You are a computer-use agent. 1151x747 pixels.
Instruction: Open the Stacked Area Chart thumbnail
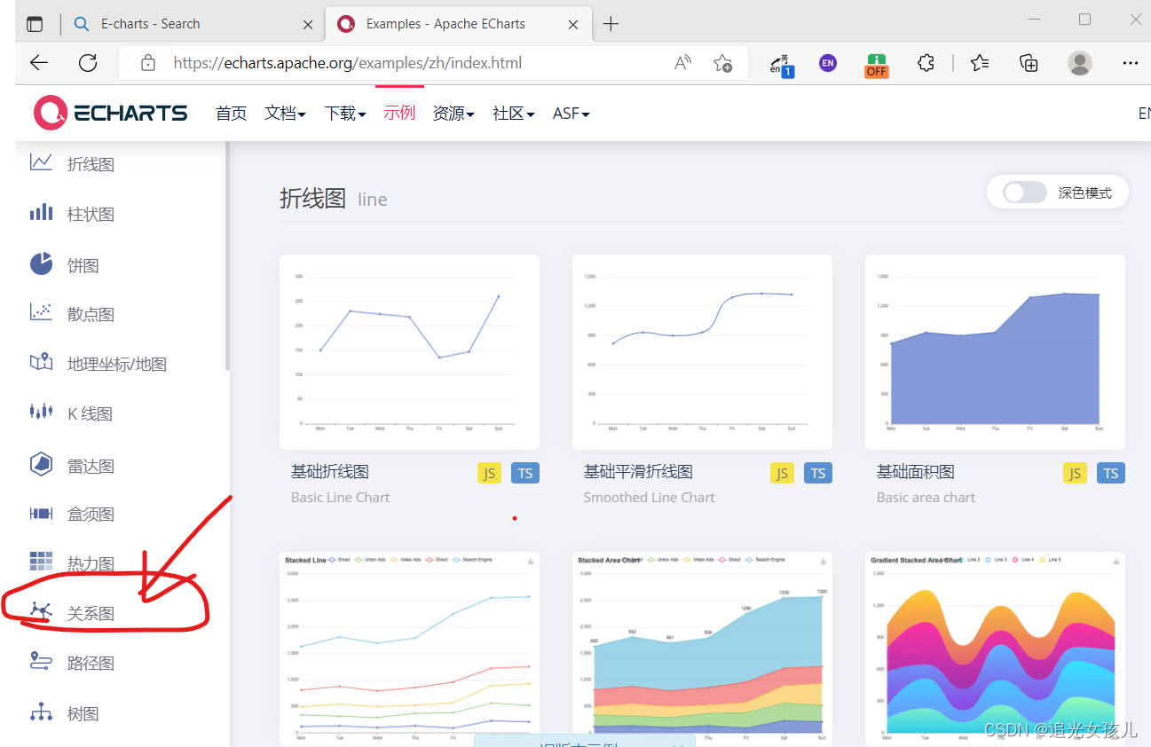tap(702, 649)
